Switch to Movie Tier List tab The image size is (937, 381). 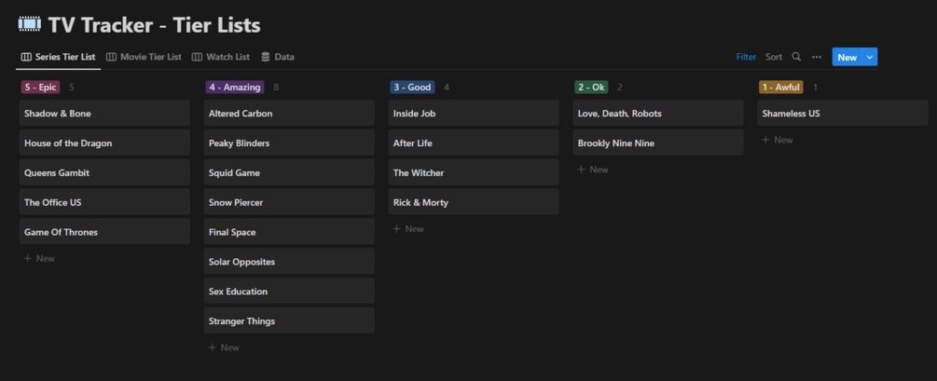click(x=145, y=57)
